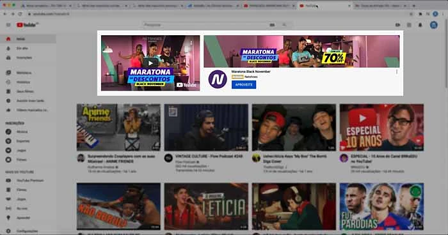The height and width of the screenshot is (235, 448).
Task: Open the Vintage Culture Flow Podcast thumbnail
Action: (x=206, y=128)
